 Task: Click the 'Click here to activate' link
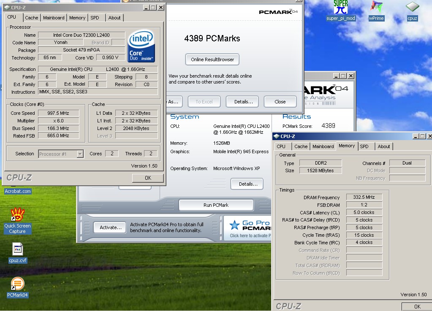coord(250,235)
